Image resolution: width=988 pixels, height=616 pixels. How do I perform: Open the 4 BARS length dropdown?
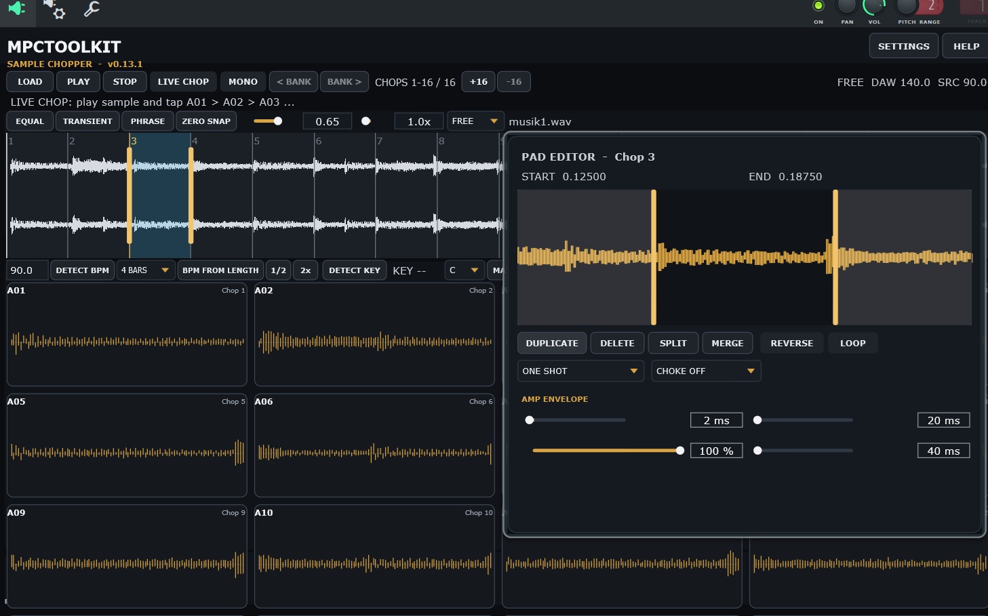146,270
